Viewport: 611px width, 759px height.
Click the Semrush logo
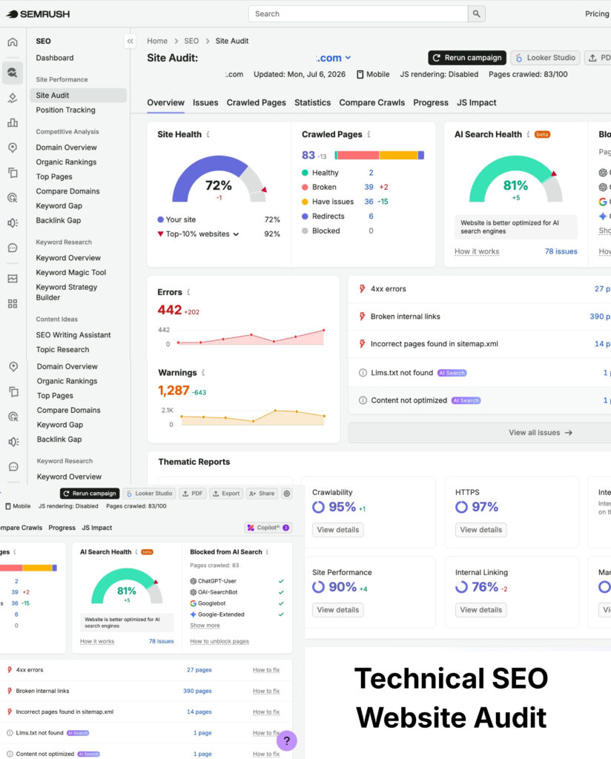pyautogui.click(x=38, y=14)
